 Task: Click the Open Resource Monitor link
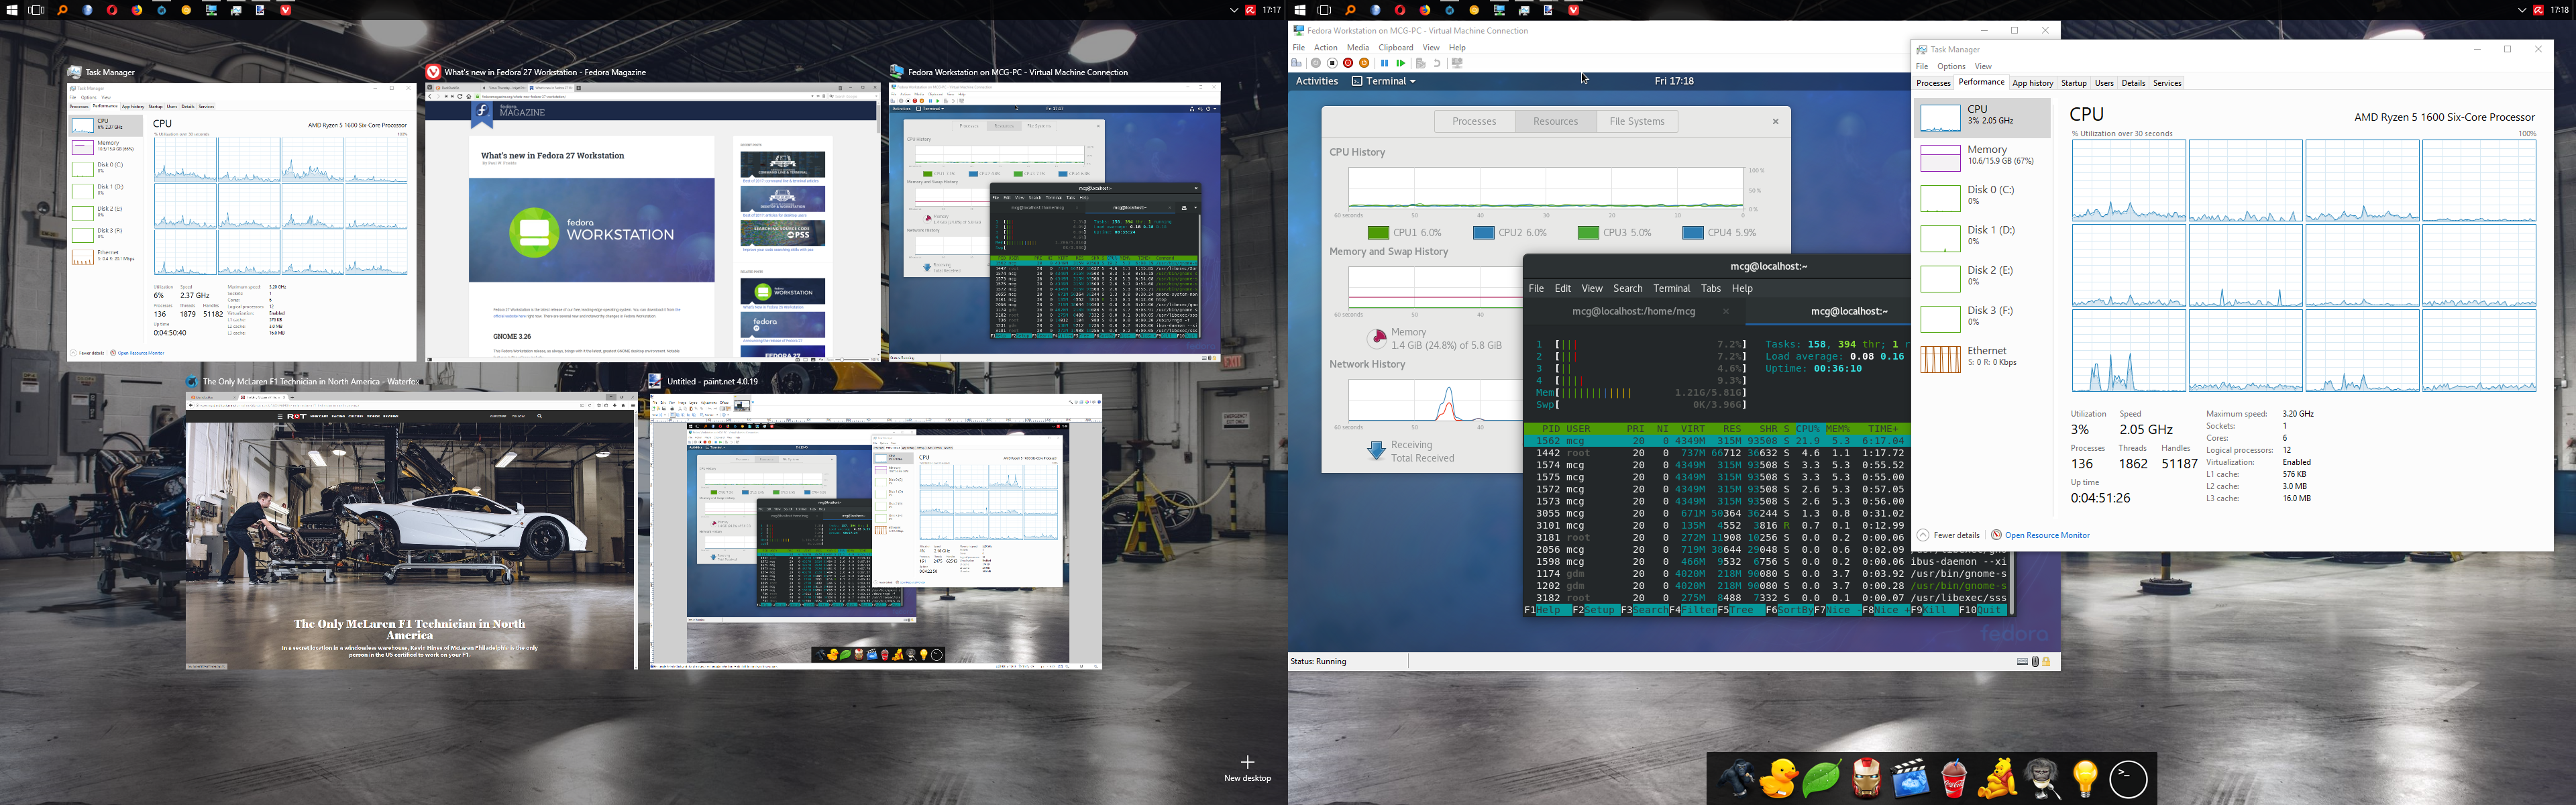click(x=2046, y=535)
